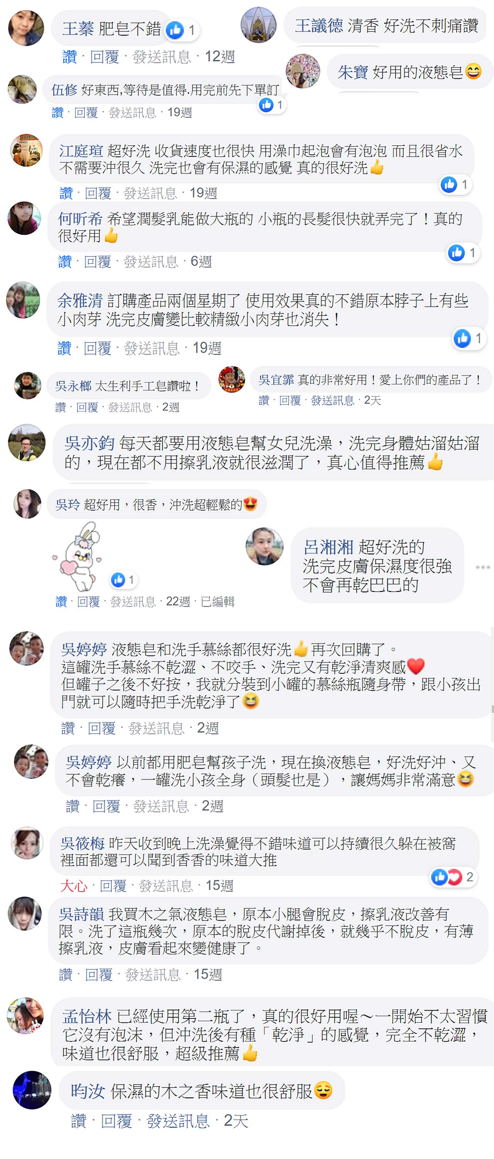Click 回覆 under 吳宜霈's comment
This screenshot has width=494, height=1159.
pyautogui.click(x=290, y=400)
